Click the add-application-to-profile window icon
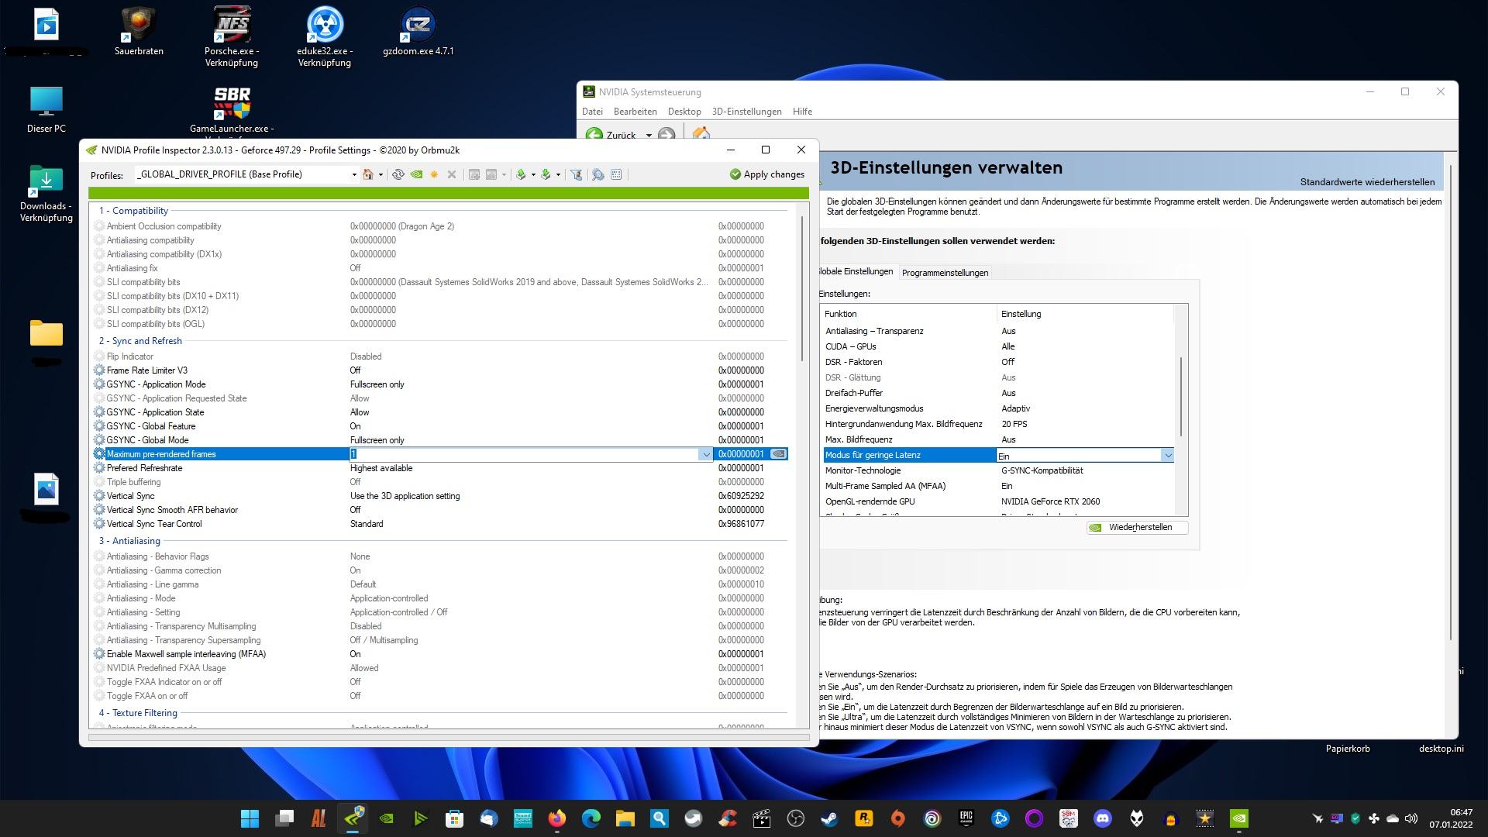The image size is (1488, 837). [x=474, y=174]
